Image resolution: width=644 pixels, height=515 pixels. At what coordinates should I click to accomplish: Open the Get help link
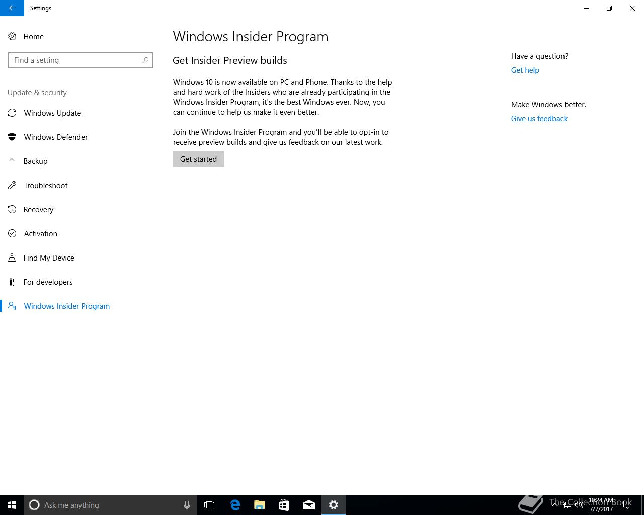click(x=525, y=70)
